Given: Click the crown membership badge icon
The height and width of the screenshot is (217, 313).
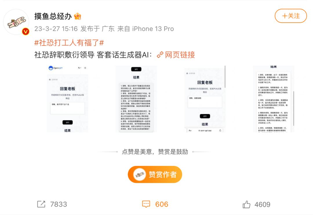Looking at the screenshot, I should [77, 16].
